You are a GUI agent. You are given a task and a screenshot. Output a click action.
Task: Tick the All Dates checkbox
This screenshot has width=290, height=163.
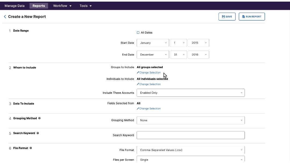click(x=138, y=33)
